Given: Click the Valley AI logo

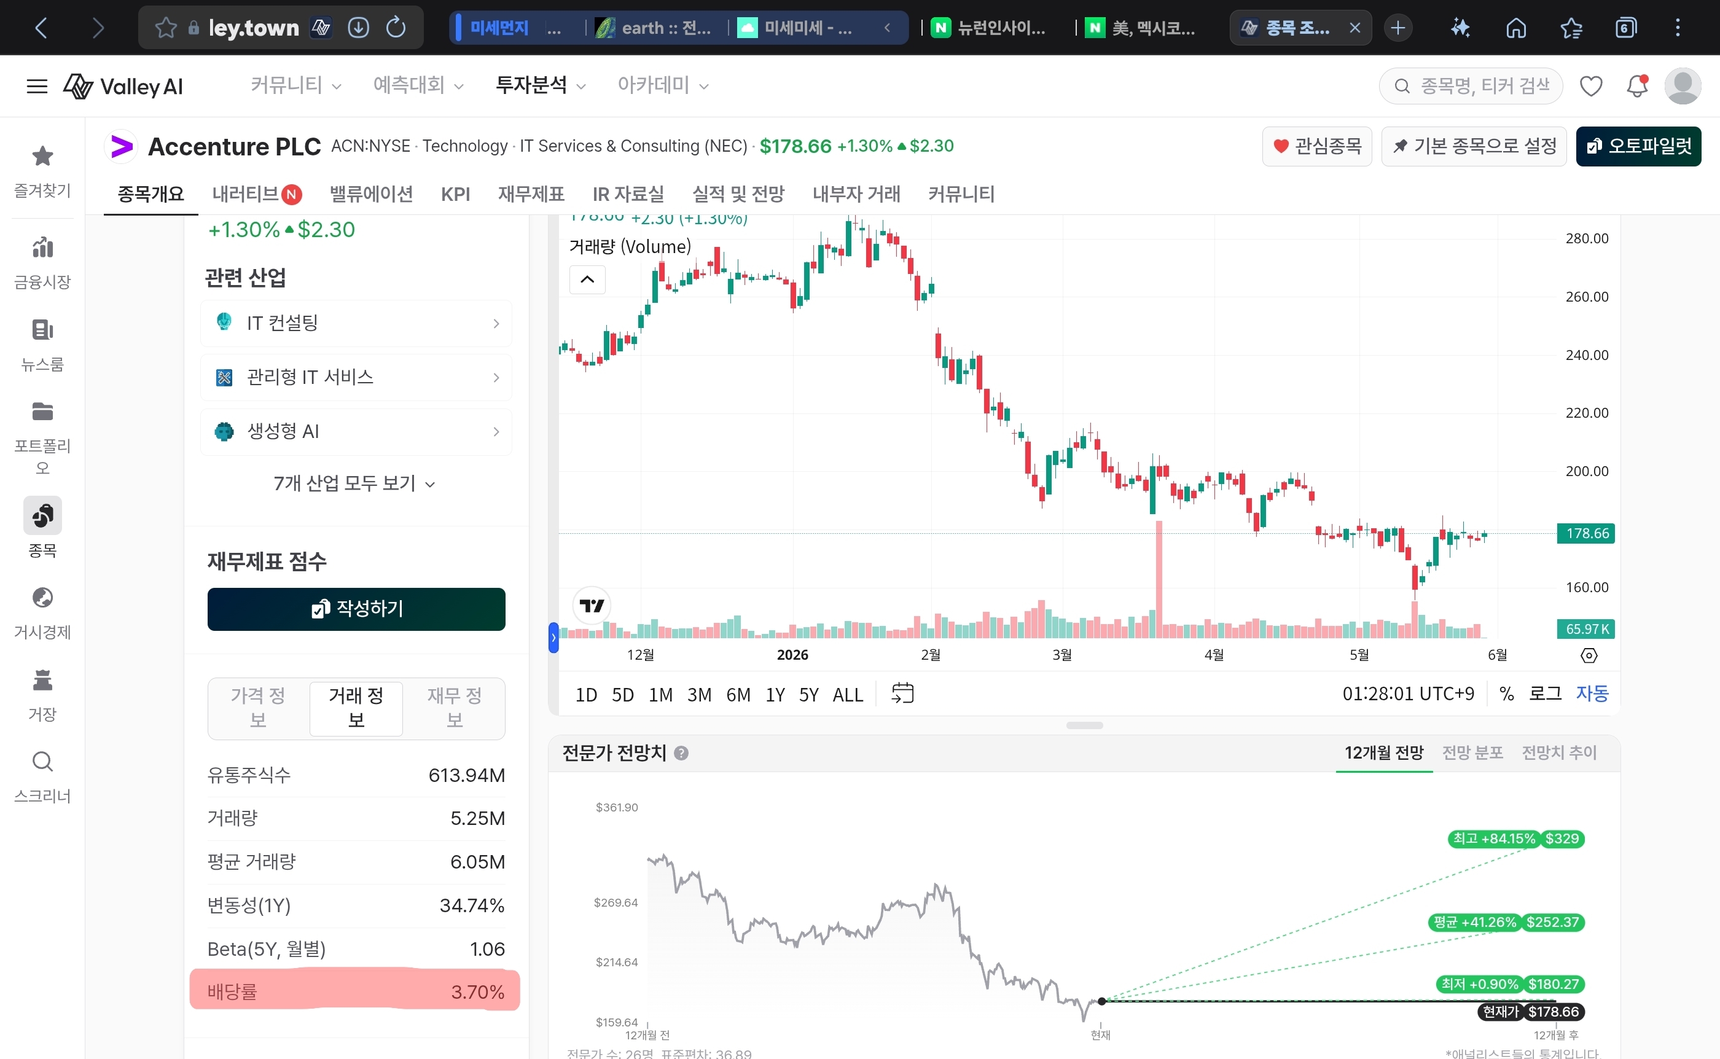Looking at the screenshot, I should coord(123,86).
